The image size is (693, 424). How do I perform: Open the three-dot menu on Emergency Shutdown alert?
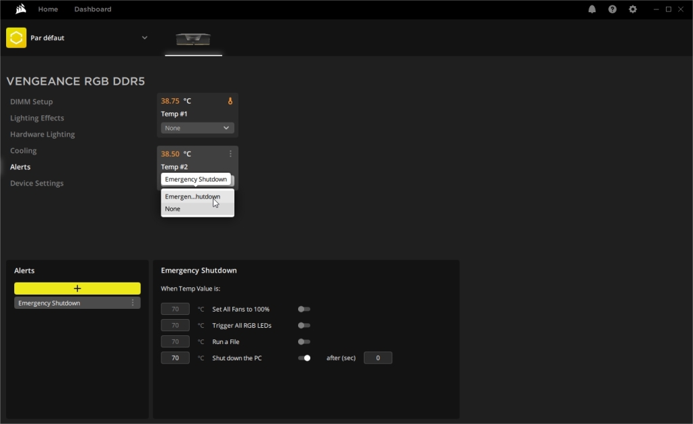pos(133,303)
